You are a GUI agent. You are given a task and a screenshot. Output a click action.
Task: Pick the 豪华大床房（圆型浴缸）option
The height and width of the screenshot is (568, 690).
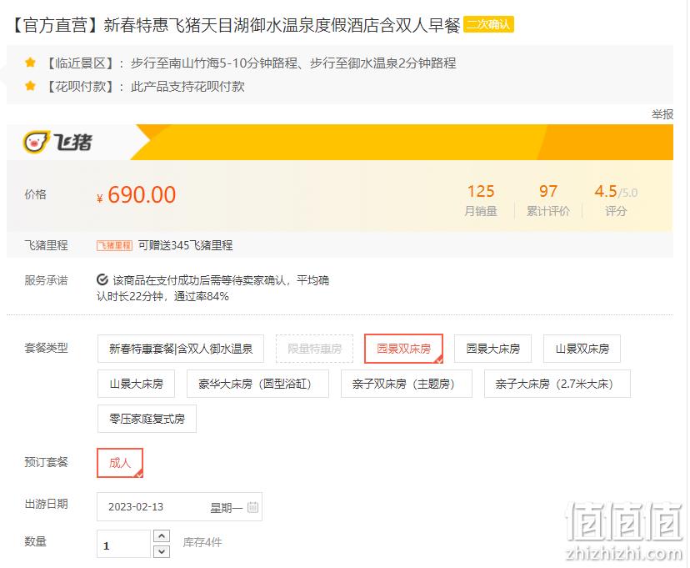pyautogui.click(x=257, y=384)
